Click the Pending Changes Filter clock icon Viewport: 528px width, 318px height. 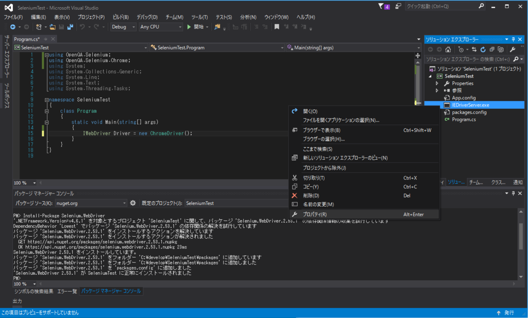(460, 49)
